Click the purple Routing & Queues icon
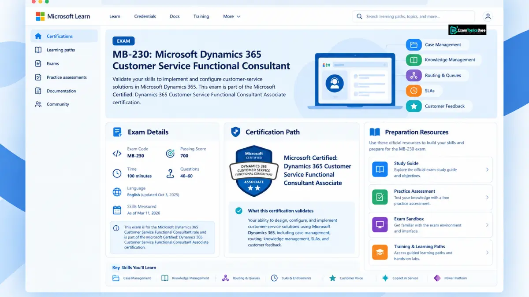Viewport: 529px width, 297px height. [x=414, y=75]
